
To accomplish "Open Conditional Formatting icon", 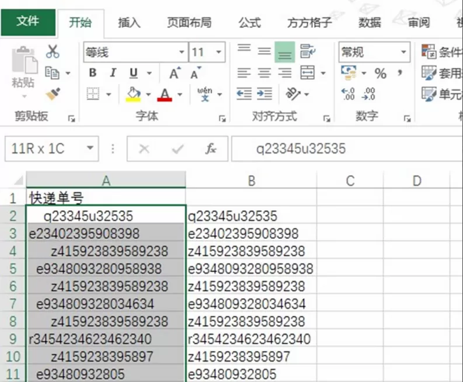I will click(x=429, y=51).
